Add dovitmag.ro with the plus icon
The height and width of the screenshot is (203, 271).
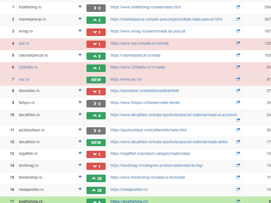[x=80, y=165]
